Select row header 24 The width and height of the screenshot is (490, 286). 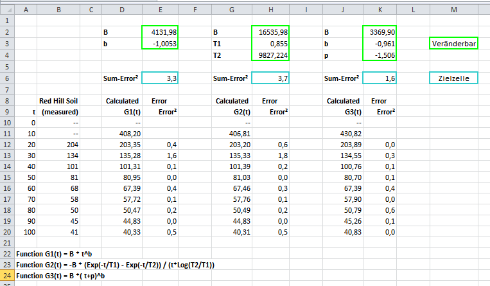pyautogui.click(x=7, y=275)
